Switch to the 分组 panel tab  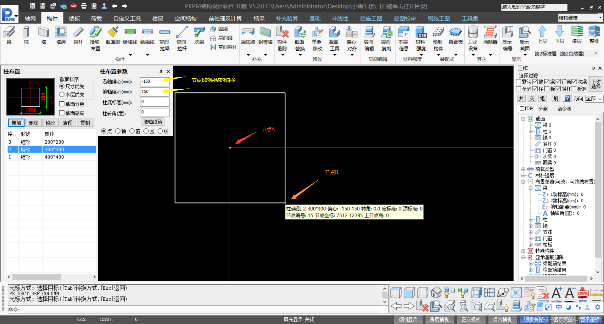[x=543, y=109]
